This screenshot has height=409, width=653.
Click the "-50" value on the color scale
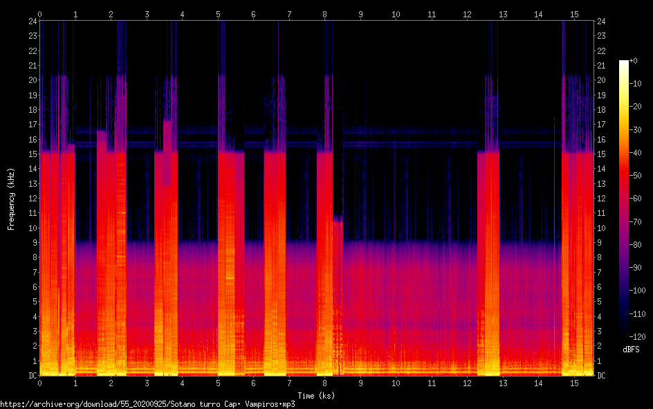coord(635,176)
